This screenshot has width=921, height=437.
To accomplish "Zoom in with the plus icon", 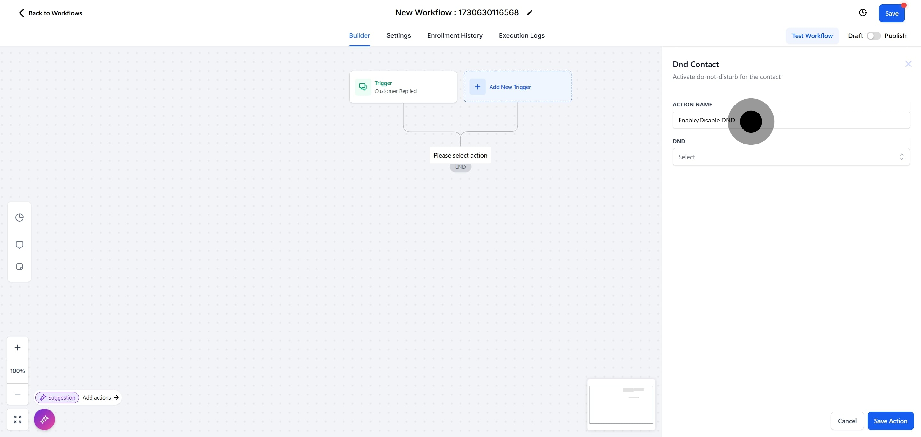I will (18, 347).
